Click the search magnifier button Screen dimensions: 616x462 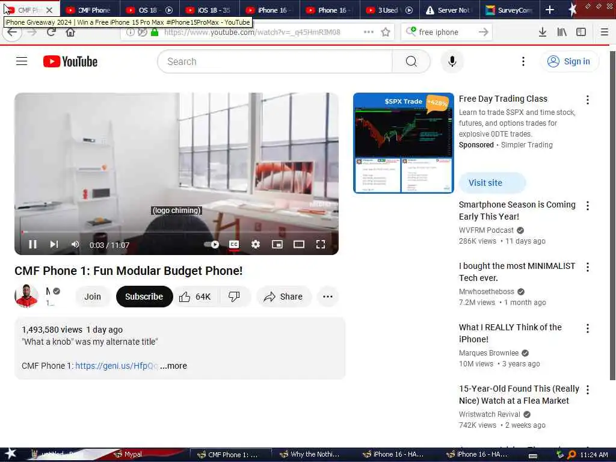coord(411,62)
